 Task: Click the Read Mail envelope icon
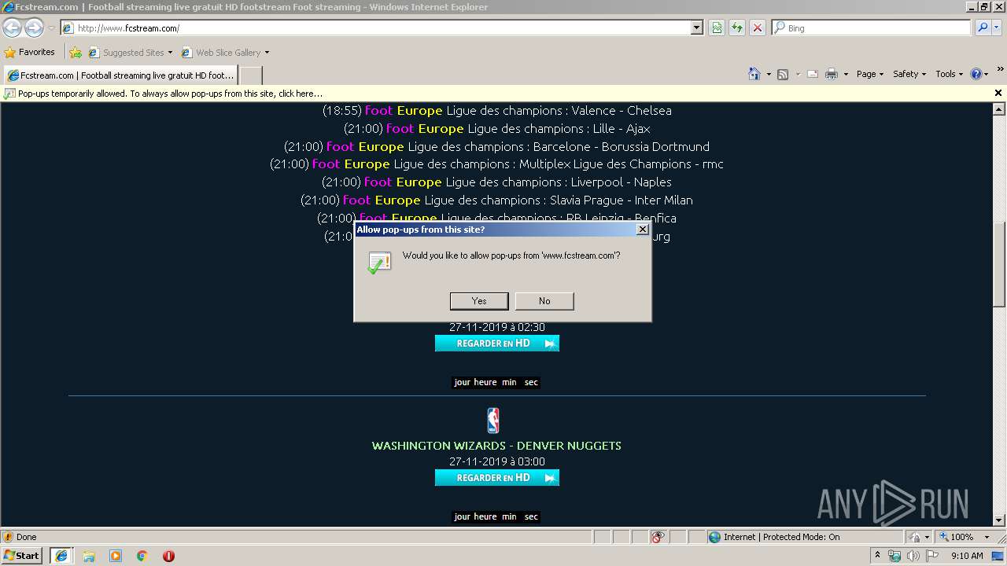(813, 74)
